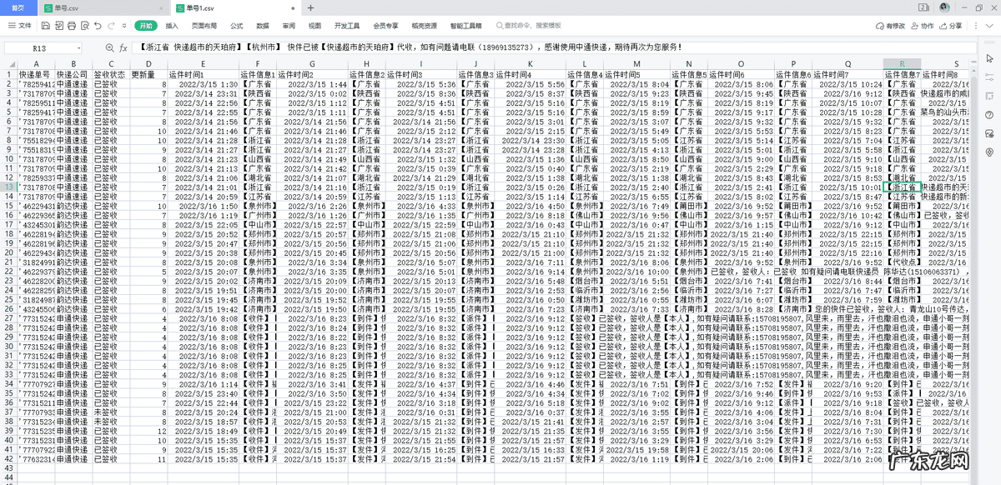This screenshot has width=1001, height=485.
Task: Click the 未签收 cell in row 37
Action: point(111,412)
